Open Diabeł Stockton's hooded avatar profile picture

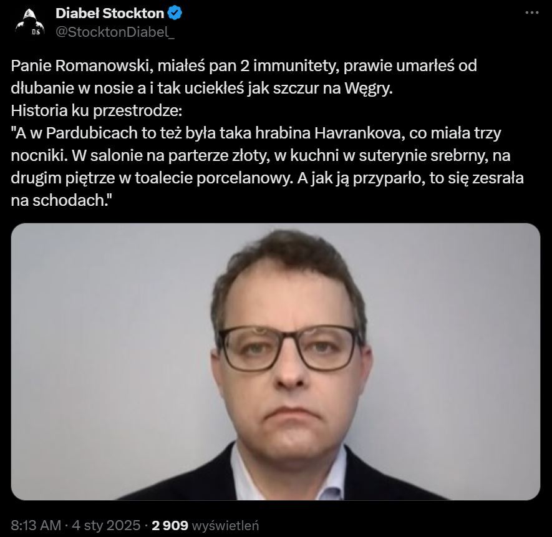click(x=30, y=22)
